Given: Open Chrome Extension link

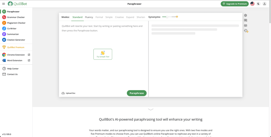Looking at the screenshot, I should (16, 55).
